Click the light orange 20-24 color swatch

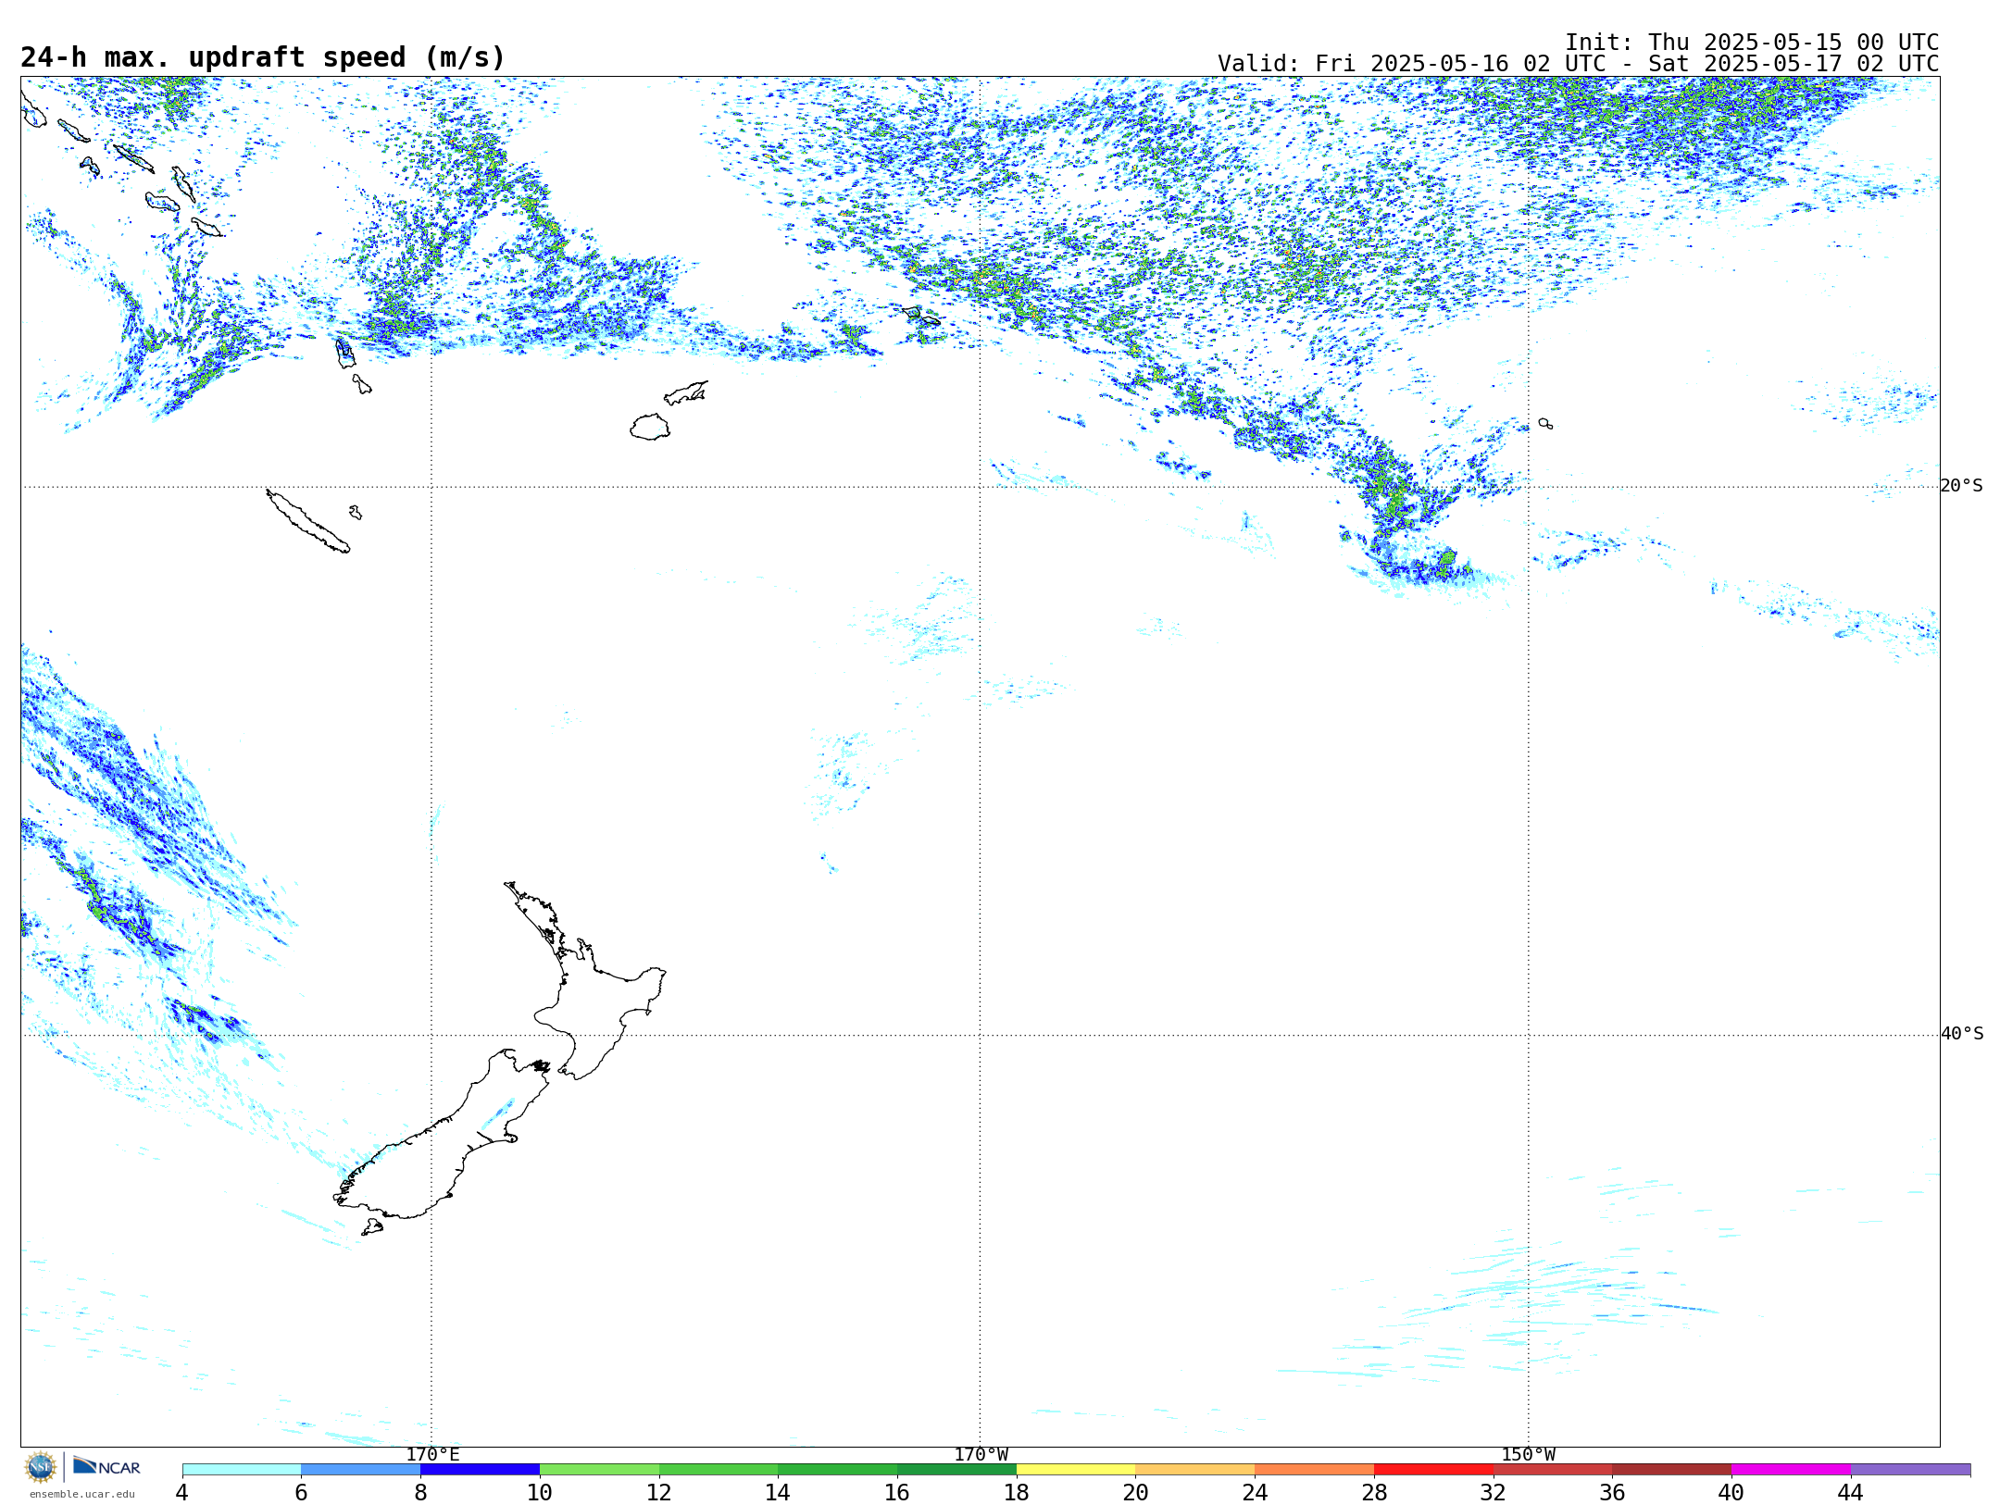click(1195, 1469)
